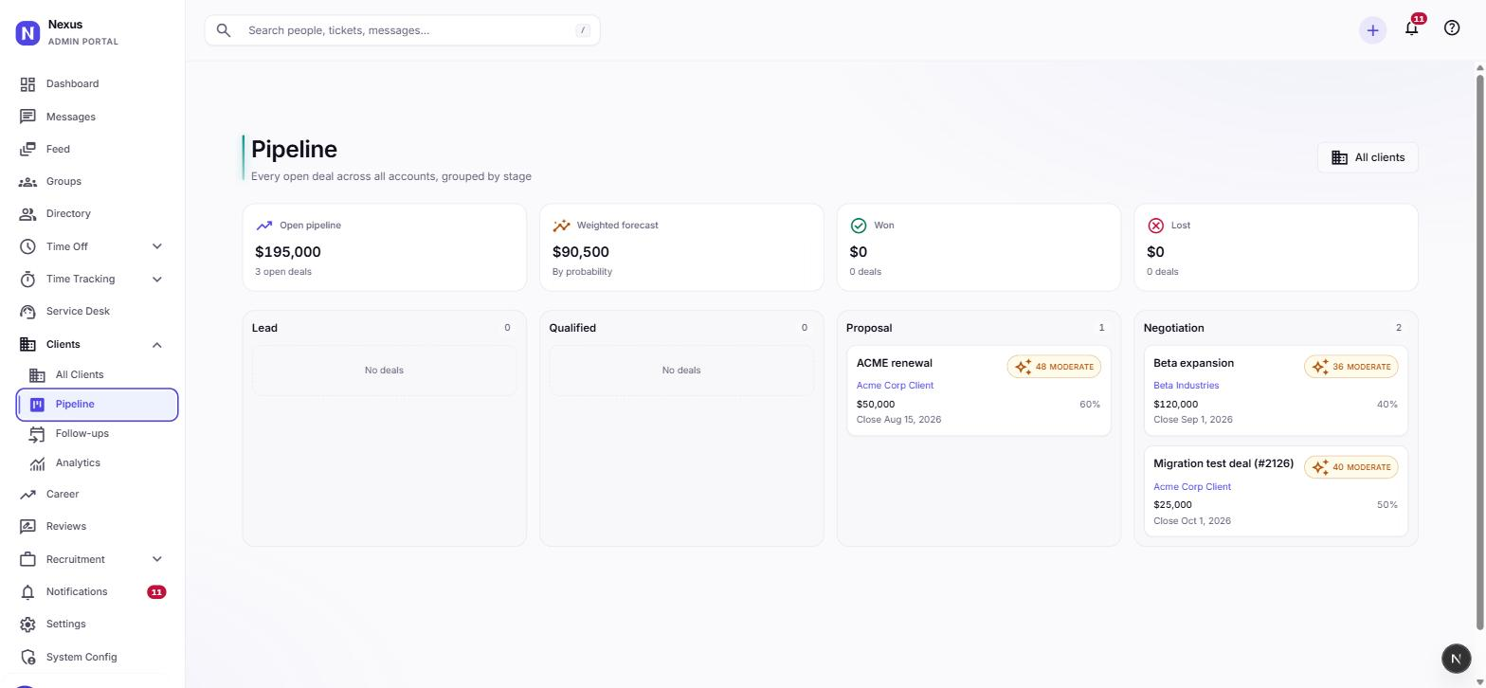This screenshot has width=1486, height=688.
Task: Collapse the Clients section chevron
Action: click(x=157, y=344)
